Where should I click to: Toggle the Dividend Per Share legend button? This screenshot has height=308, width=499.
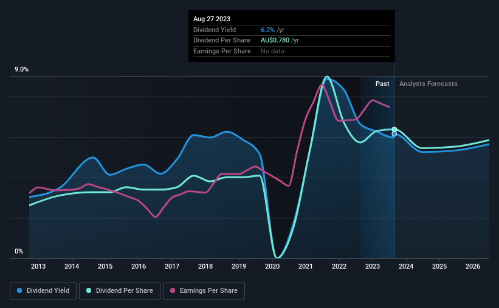120,291
